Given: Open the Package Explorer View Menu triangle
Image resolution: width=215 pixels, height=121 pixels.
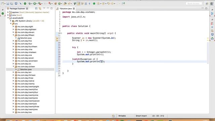Looking at the screenshot, I should coord(44,8).
